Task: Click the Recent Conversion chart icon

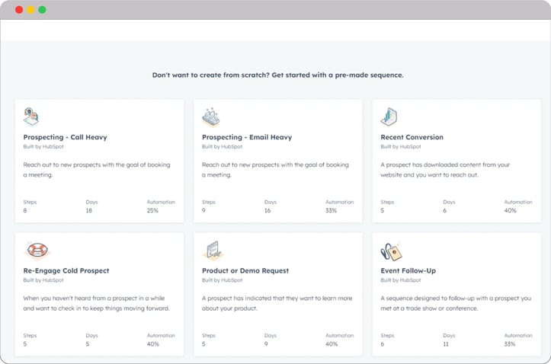Action: pyautogui.click(x=389, y=117)
